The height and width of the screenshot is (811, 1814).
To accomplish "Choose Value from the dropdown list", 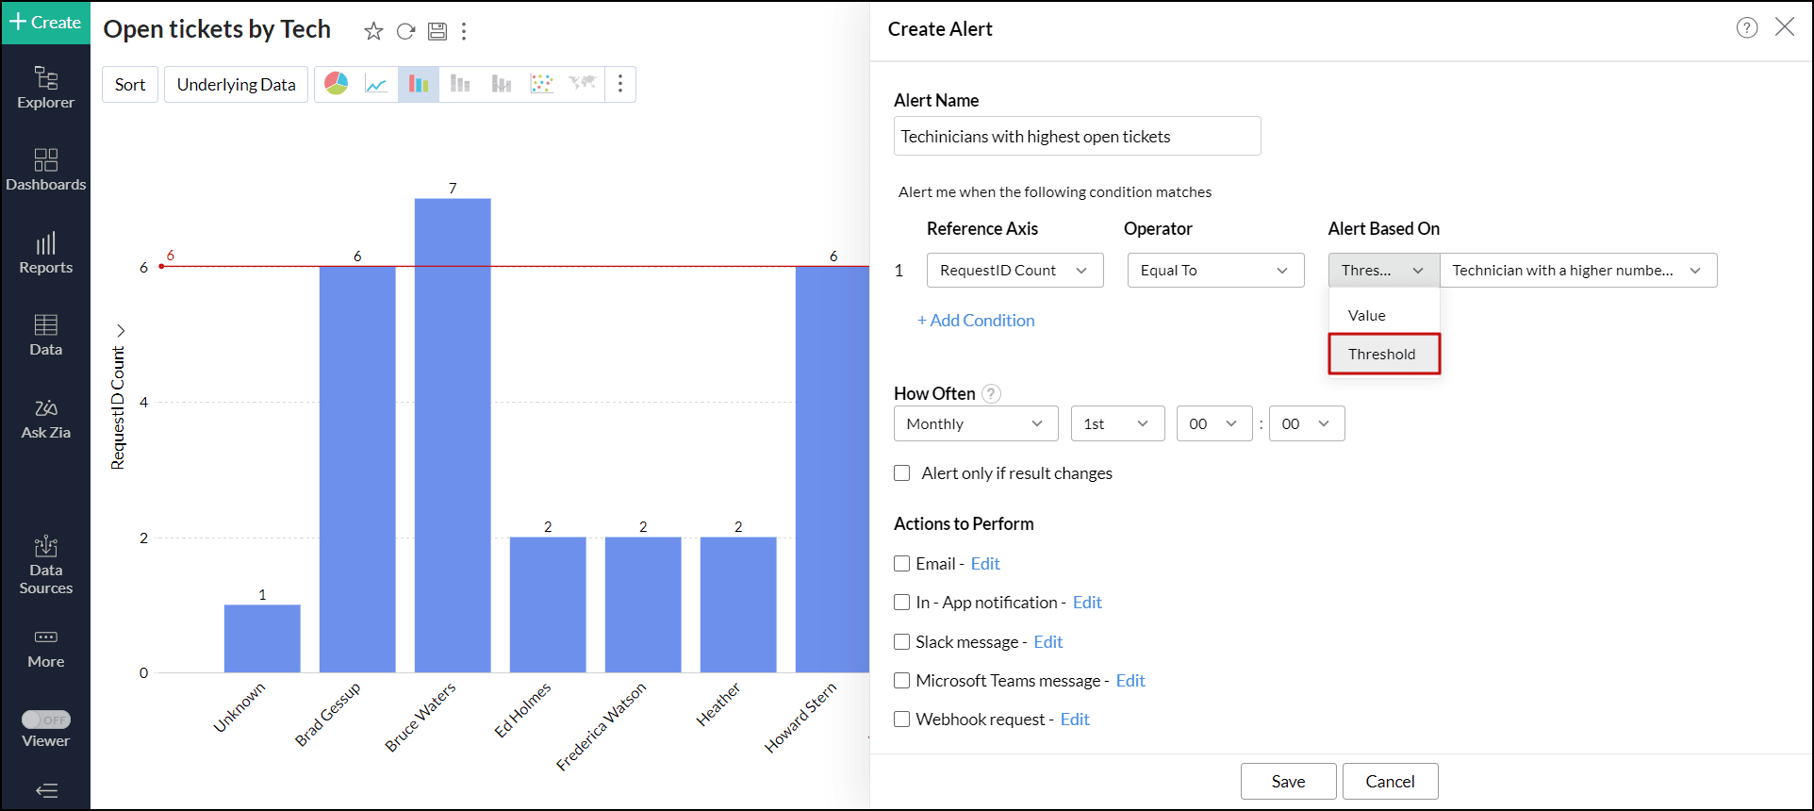I will 1367,316.
